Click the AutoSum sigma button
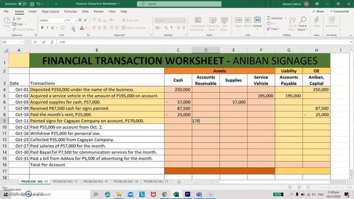This screenshot has height=199, width=354. [x=274, y=18]
